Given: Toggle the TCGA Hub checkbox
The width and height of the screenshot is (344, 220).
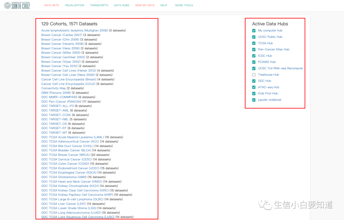Looking at the screenshot, I should coord(254,43).
